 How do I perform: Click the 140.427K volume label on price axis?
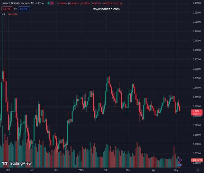pos(197,160)
